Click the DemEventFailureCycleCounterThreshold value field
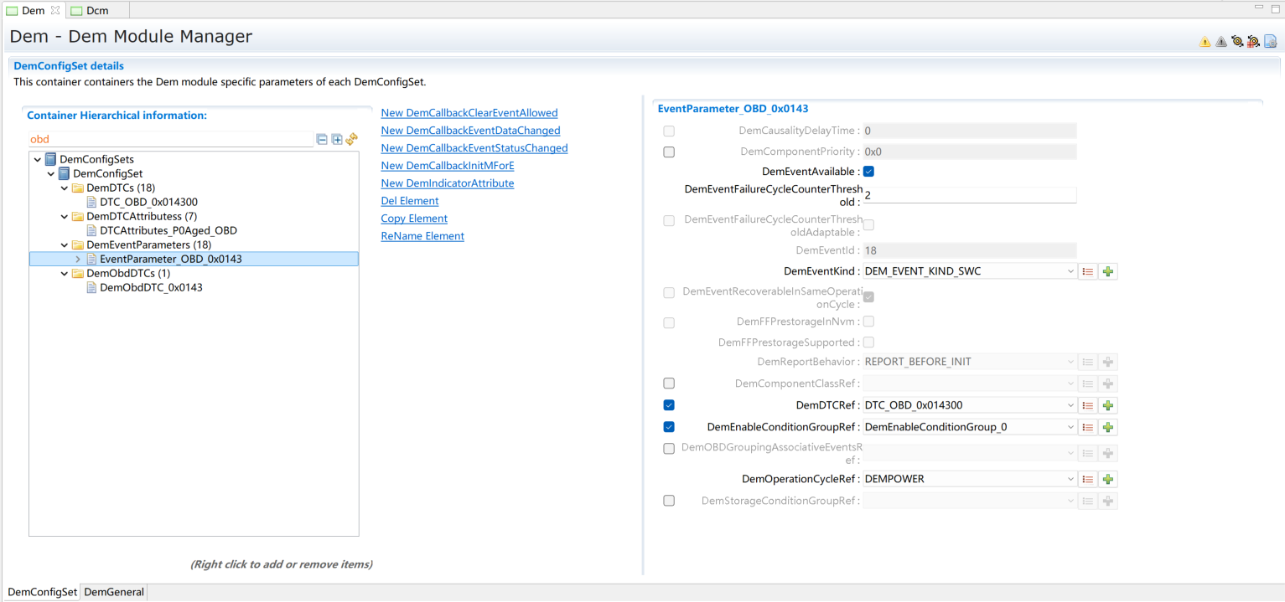 (x=969, y=195)
